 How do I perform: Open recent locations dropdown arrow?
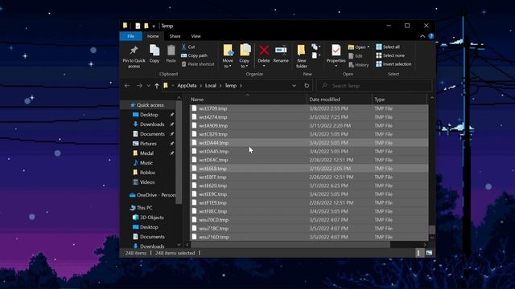[x=148, y=86]
